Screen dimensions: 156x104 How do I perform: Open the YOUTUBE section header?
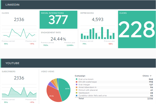[x=78, y=63]
